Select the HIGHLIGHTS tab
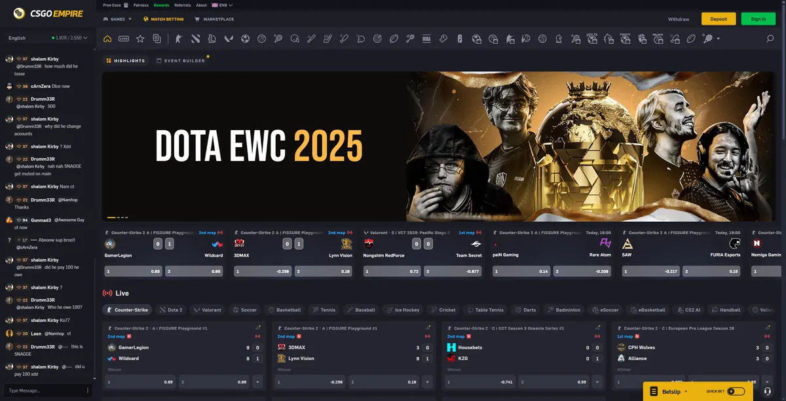The height and width of the screenshot is (401, 786). point(126,61)
